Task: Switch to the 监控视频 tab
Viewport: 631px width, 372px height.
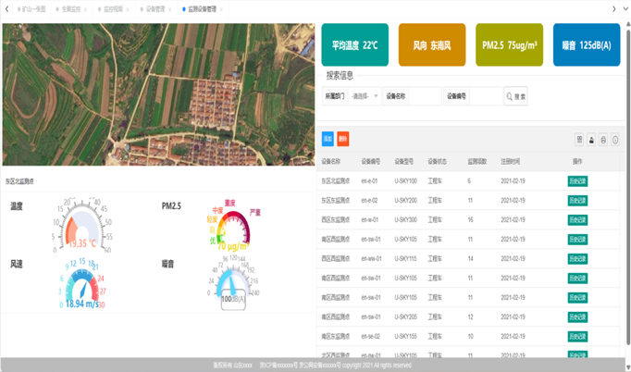Action: coord(113,9)
